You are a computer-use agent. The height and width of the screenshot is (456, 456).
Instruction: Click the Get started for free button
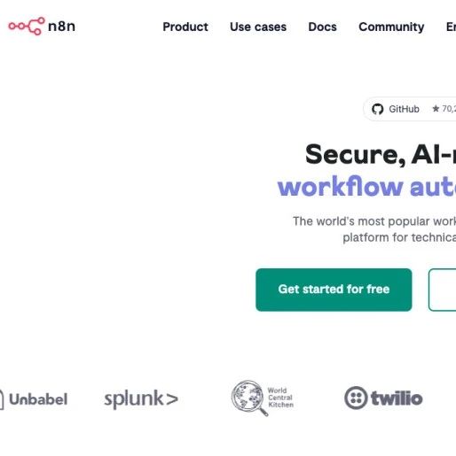coord(334,290)
